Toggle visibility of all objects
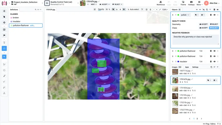Image resolution: width=222 pixels, height=125 pixels. click(218, 10)
